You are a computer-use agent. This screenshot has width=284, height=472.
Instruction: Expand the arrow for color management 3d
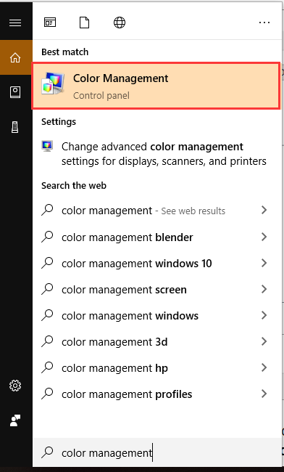[264, 341]
